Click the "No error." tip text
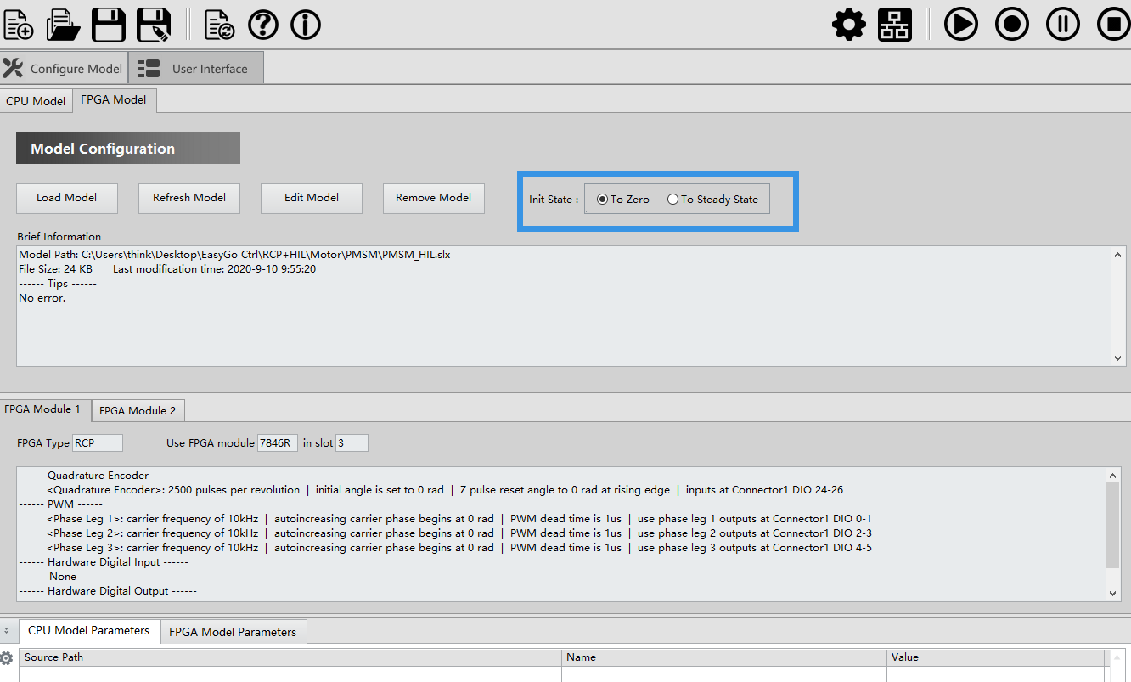1131x682 pixels. coord(42,298)
